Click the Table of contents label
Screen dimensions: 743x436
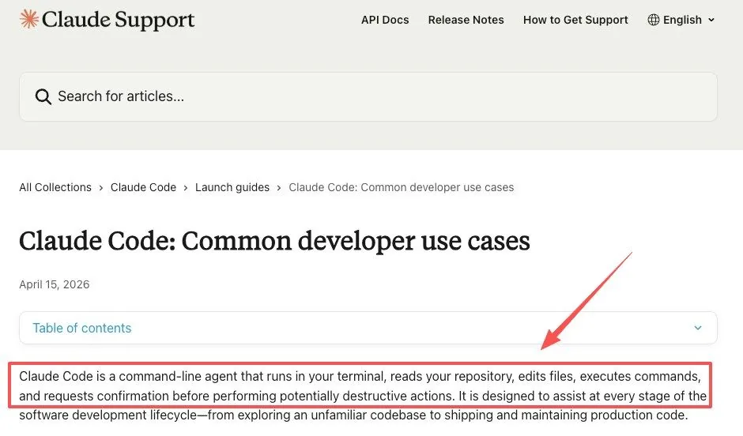(82, 328)
